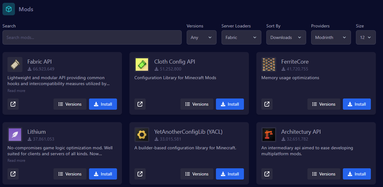Viewport: 383px width, 187px height.
Task: Click the 33,015,581 download count
Action: (170, 139)
